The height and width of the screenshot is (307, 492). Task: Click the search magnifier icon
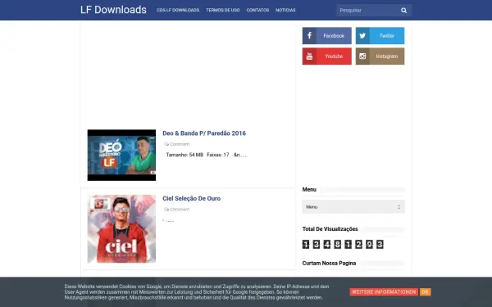pyautogui.click(x=403, y=11)
